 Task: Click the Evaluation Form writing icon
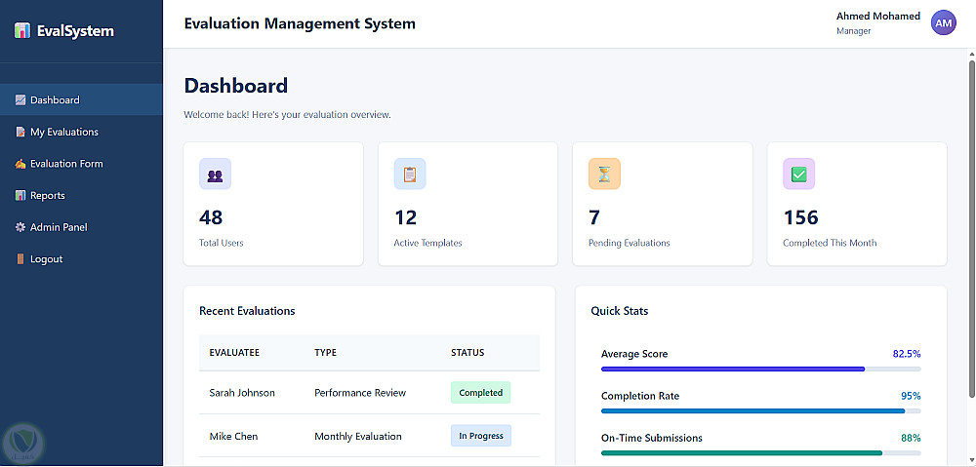(20, 164)
